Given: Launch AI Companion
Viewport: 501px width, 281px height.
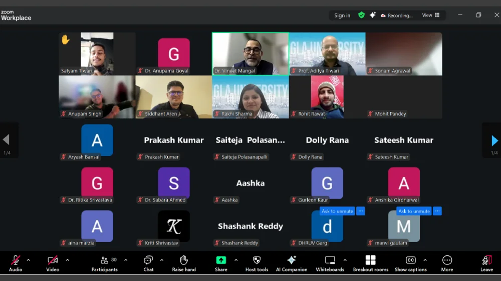Looking at the screenshot, I should 291,263.
